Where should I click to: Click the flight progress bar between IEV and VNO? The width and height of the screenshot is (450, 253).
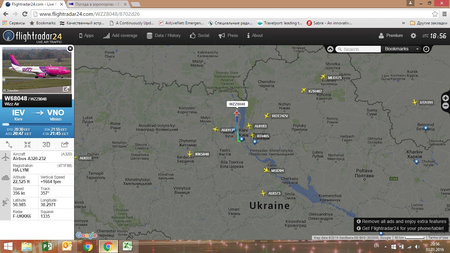37,125
